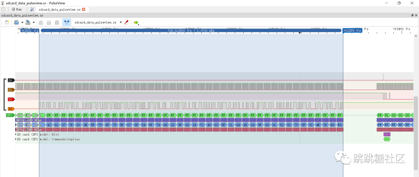Create a new session from main toolbar
The height and width of the screenshot is (177, 419).
point(3,9)
